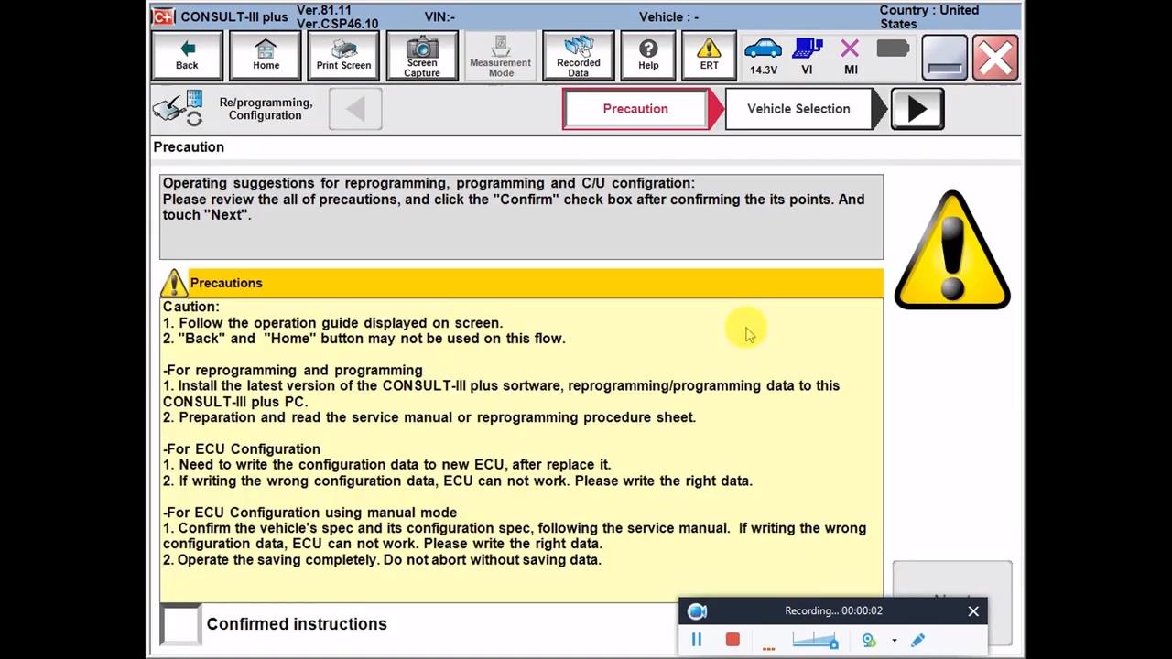Go to the Home screen
This screenshot has width=1172, height=659.
(266, 56)
